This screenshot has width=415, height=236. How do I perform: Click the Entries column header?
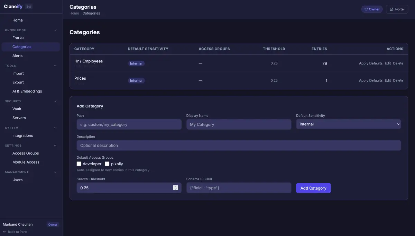click(x=319, y=49)
